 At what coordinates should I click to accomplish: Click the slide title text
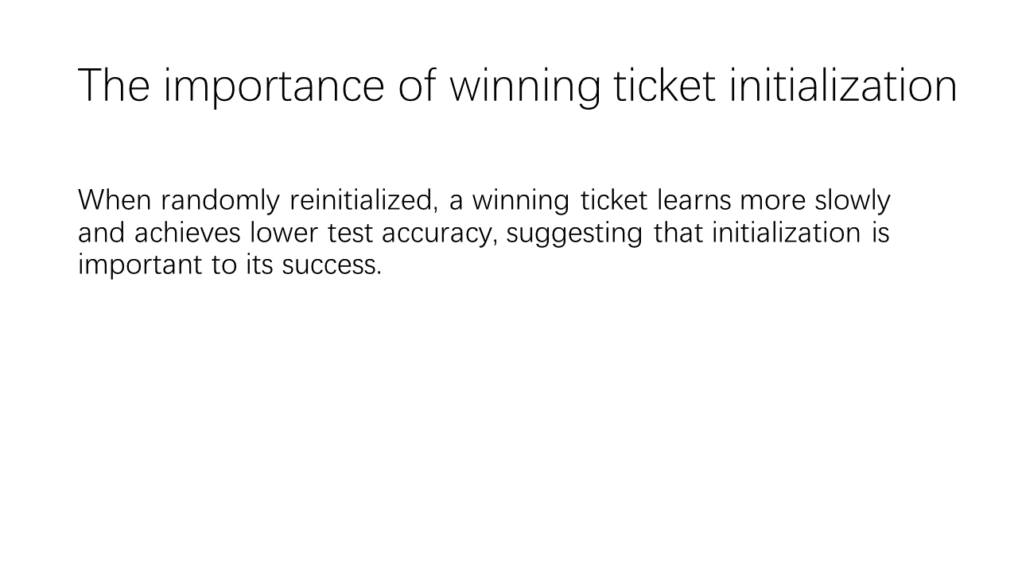(518, 86)
